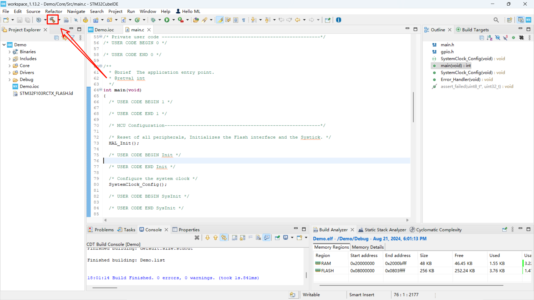
Task: Open the Project menu
Action: 115,11
